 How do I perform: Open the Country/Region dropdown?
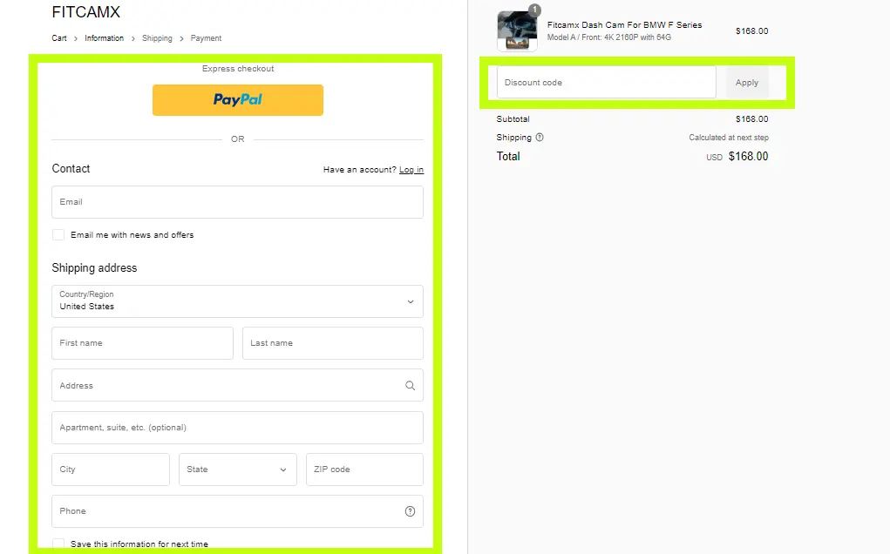click(237, 301)
